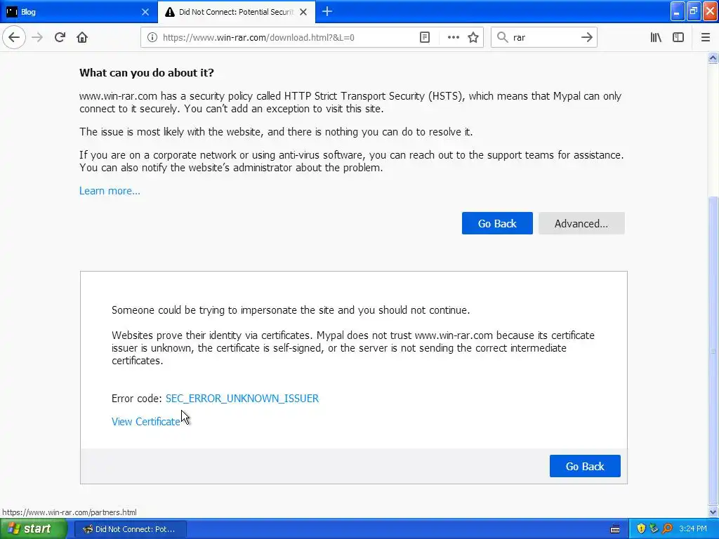Switch to the Blog tab
Screen dimensions: 719x539
pyautogui.click(x=79, y=12)
